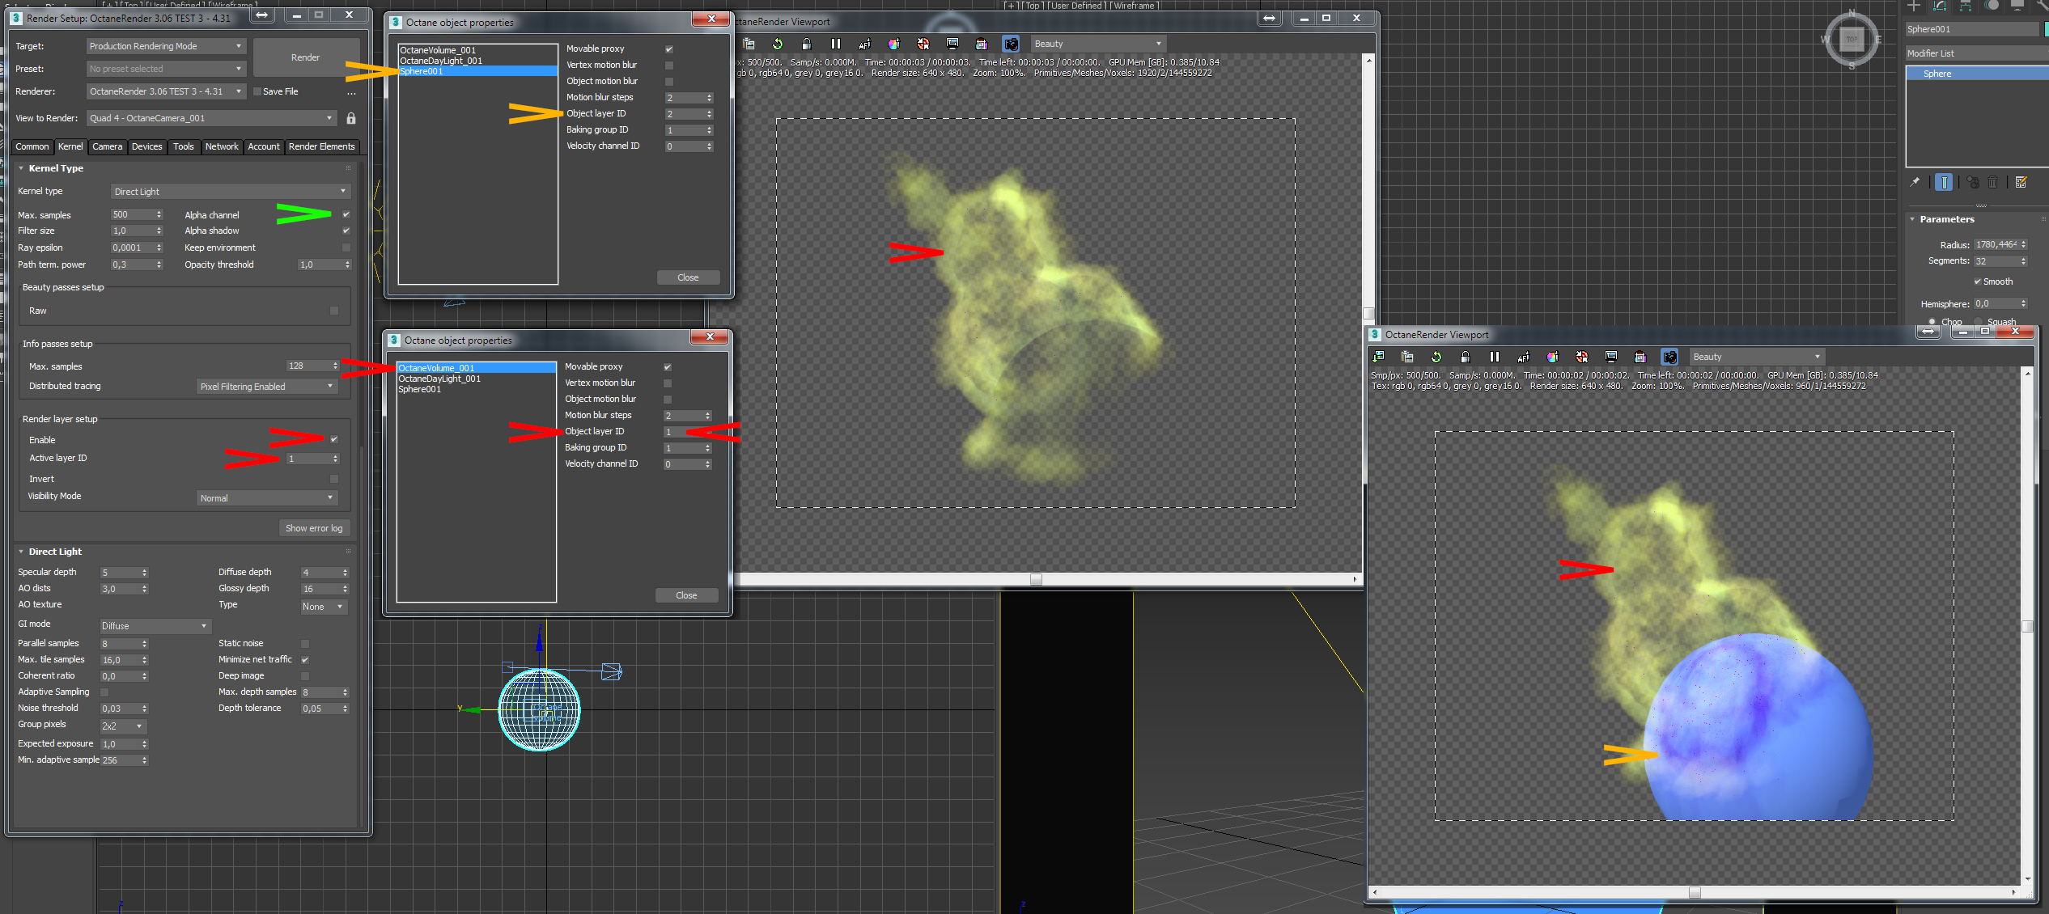The image size is (2049, 914).
Task: Click the camera icon in lower-right viewport toolbar
Action: pyautogui.click(x=1669, y=357)
